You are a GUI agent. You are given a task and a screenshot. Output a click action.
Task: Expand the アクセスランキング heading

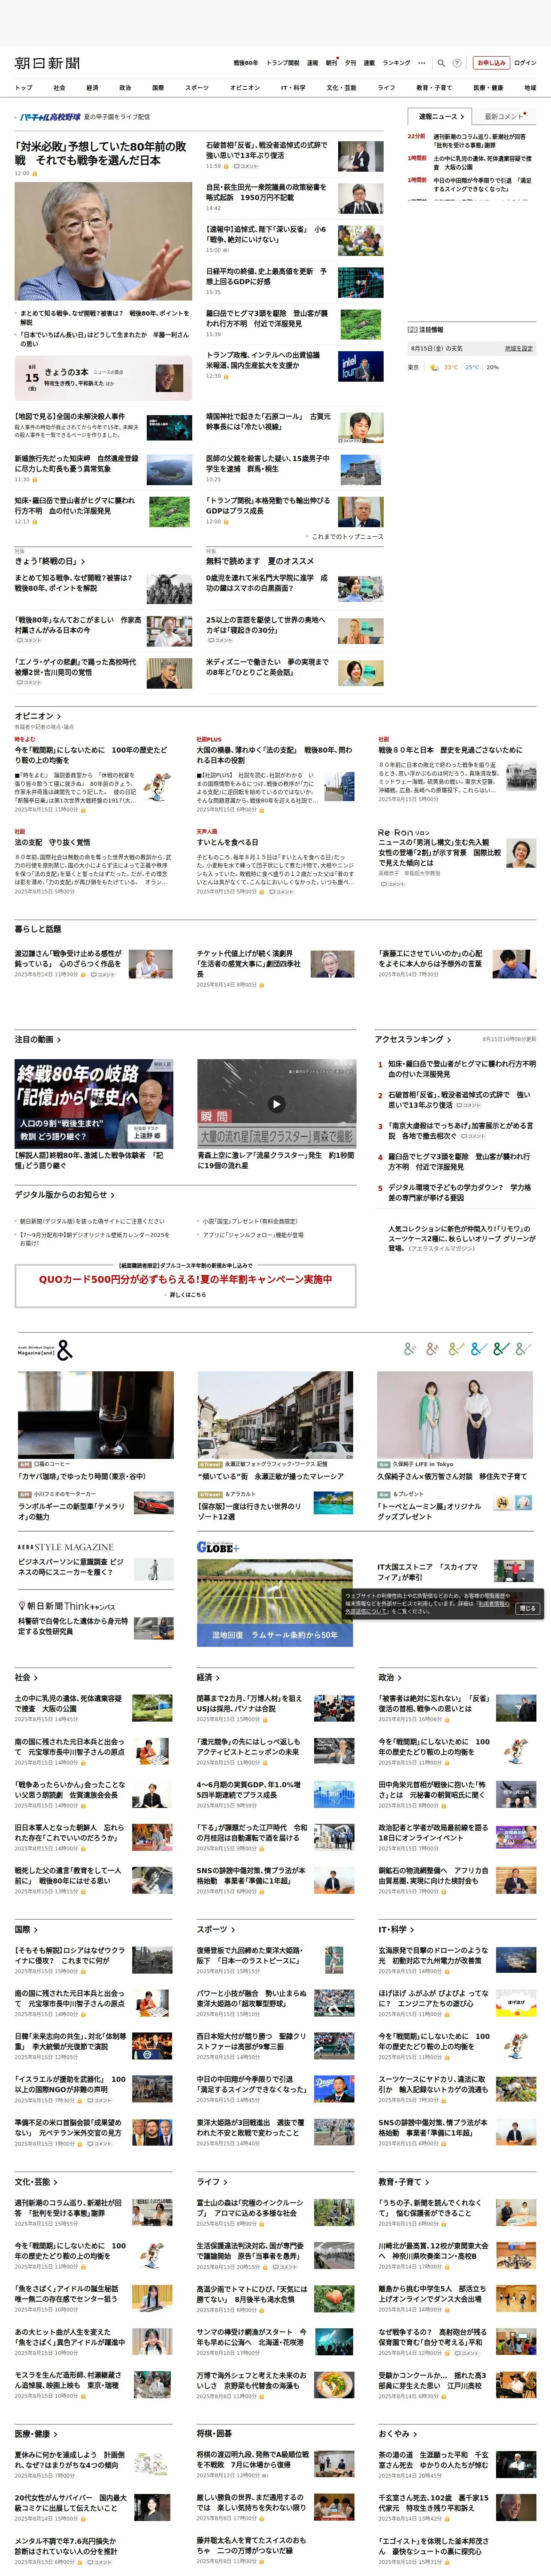413,1040
